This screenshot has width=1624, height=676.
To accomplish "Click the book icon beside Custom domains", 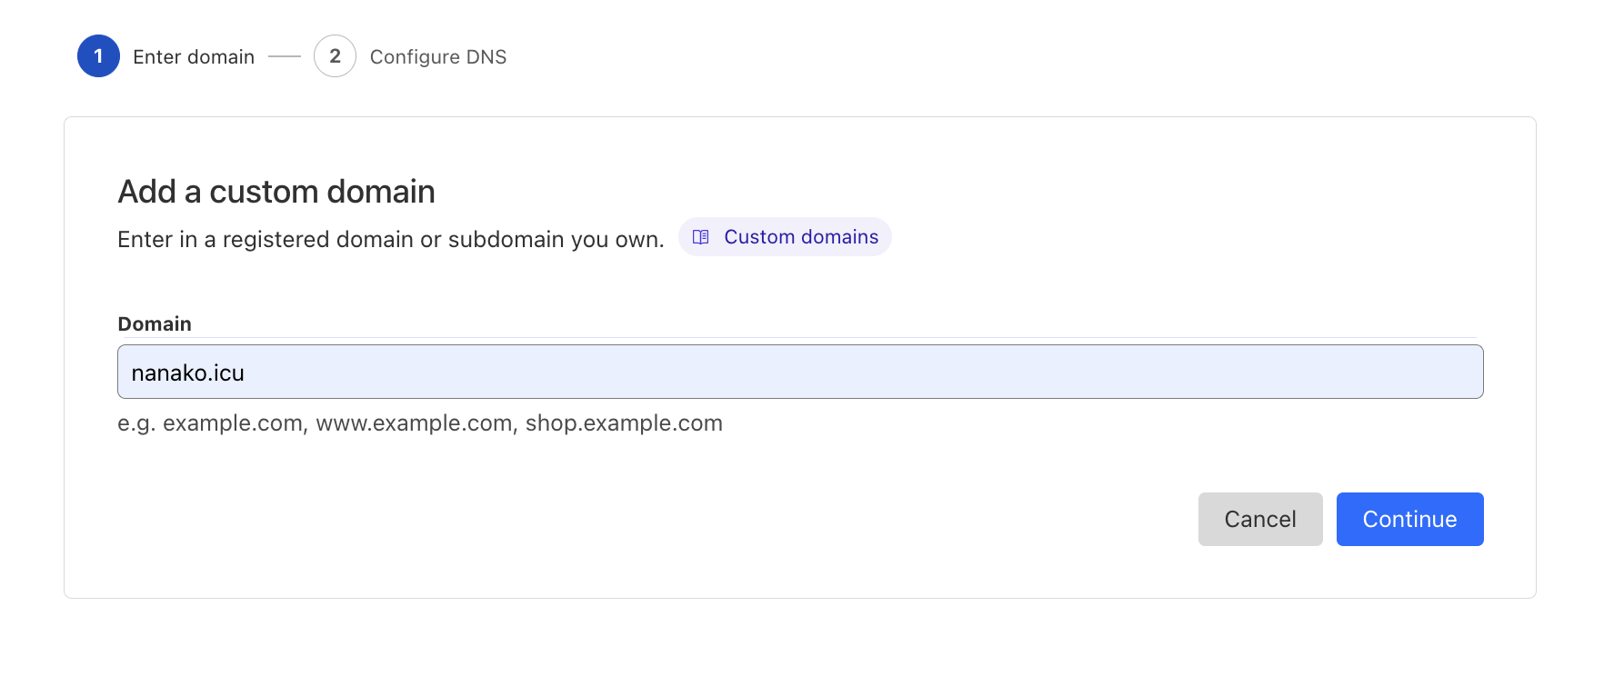I will click(x=700, y=237).
